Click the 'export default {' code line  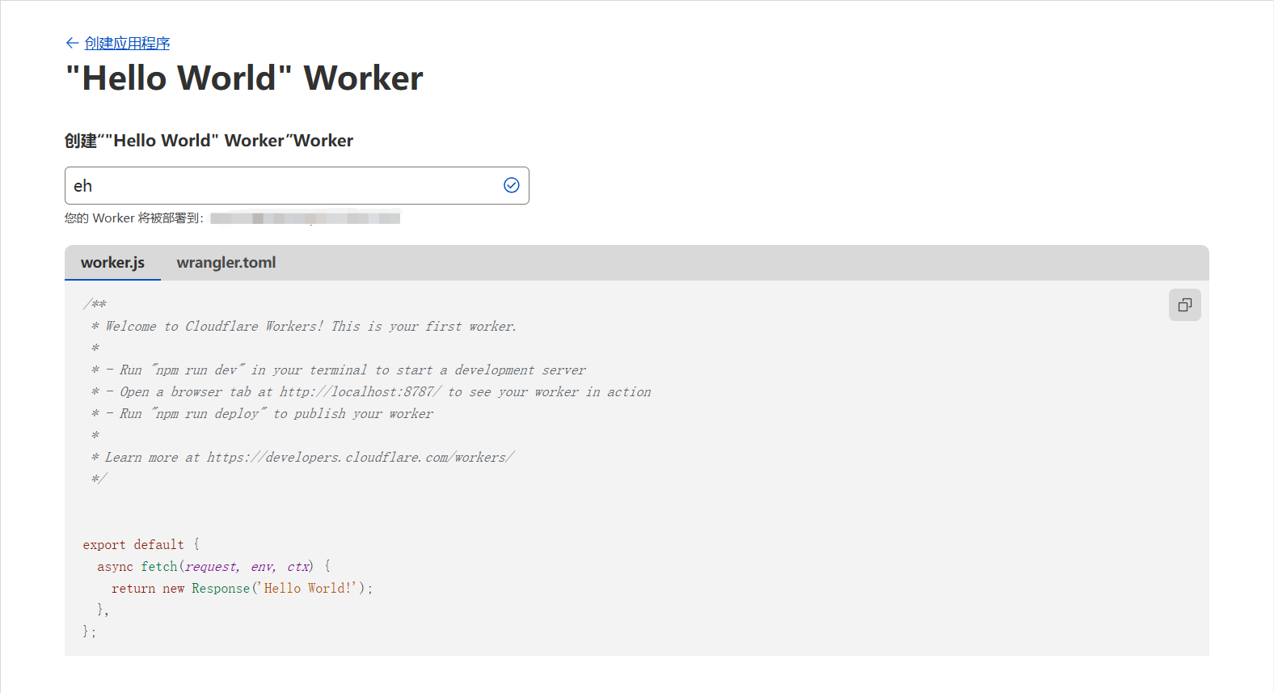pyautogui.click(x=141, y=545)
